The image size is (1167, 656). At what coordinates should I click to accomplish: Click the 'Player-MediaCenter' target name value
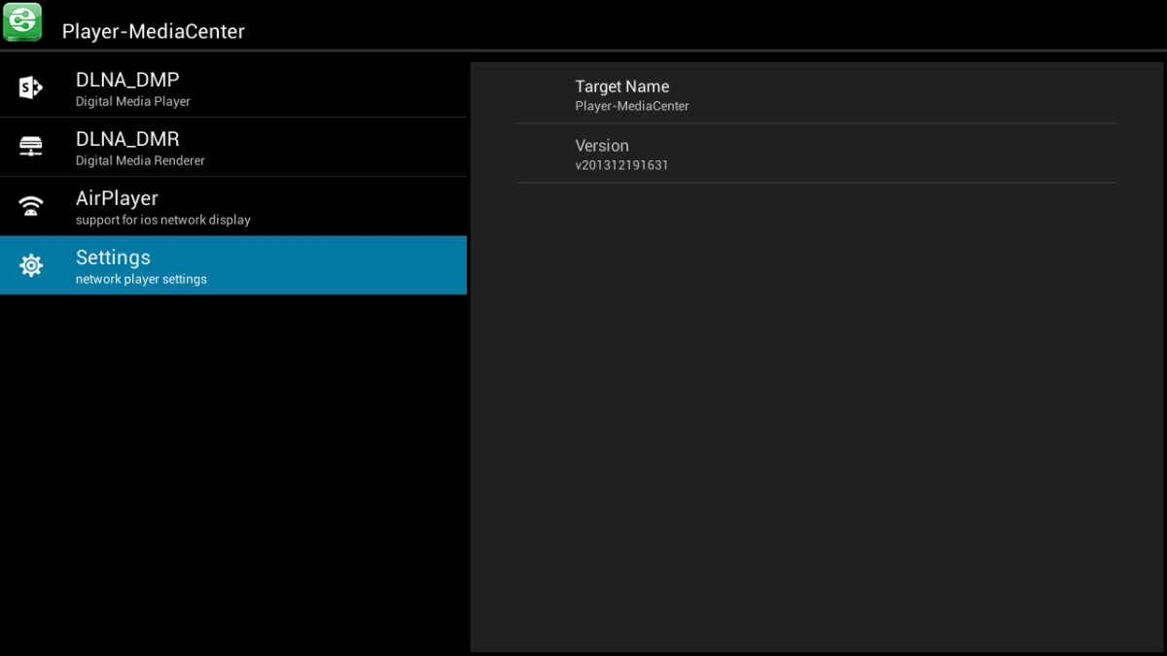tap(632, 106)
